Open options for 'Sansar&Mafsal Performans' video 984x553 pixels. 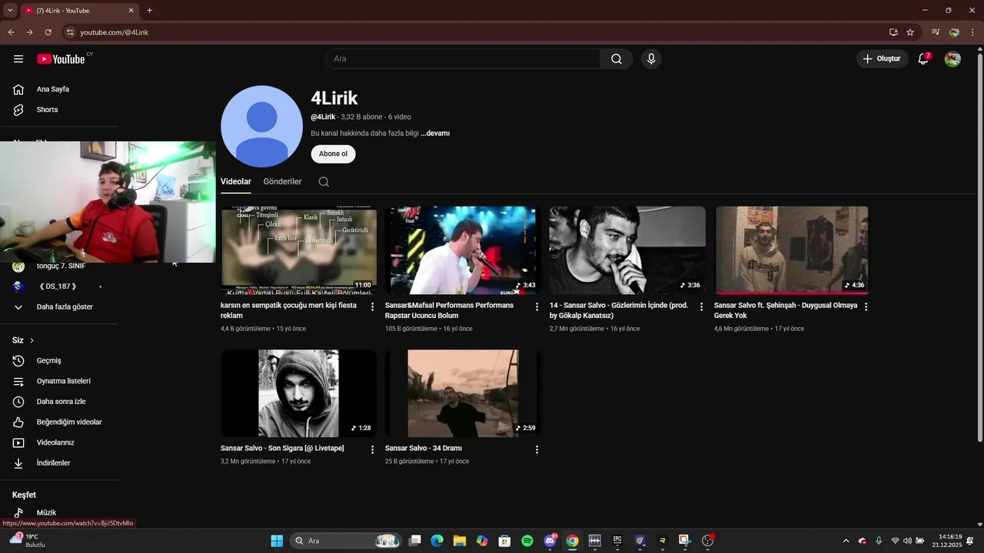[537, 306]
